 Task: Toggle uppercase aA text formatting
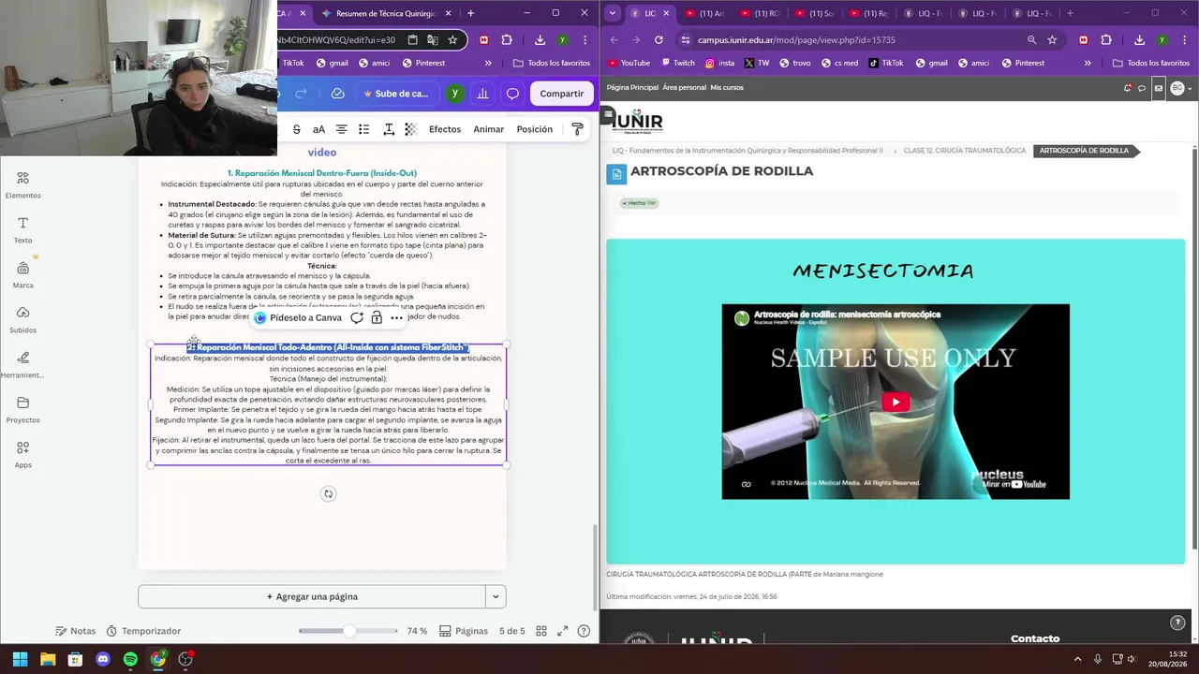pos(318,129)
